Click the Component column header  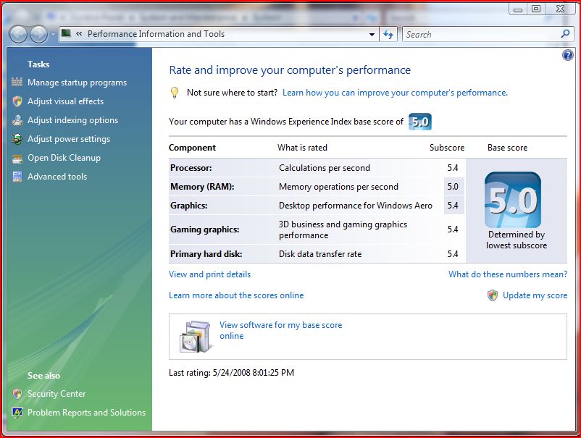(x=192, y=148)
